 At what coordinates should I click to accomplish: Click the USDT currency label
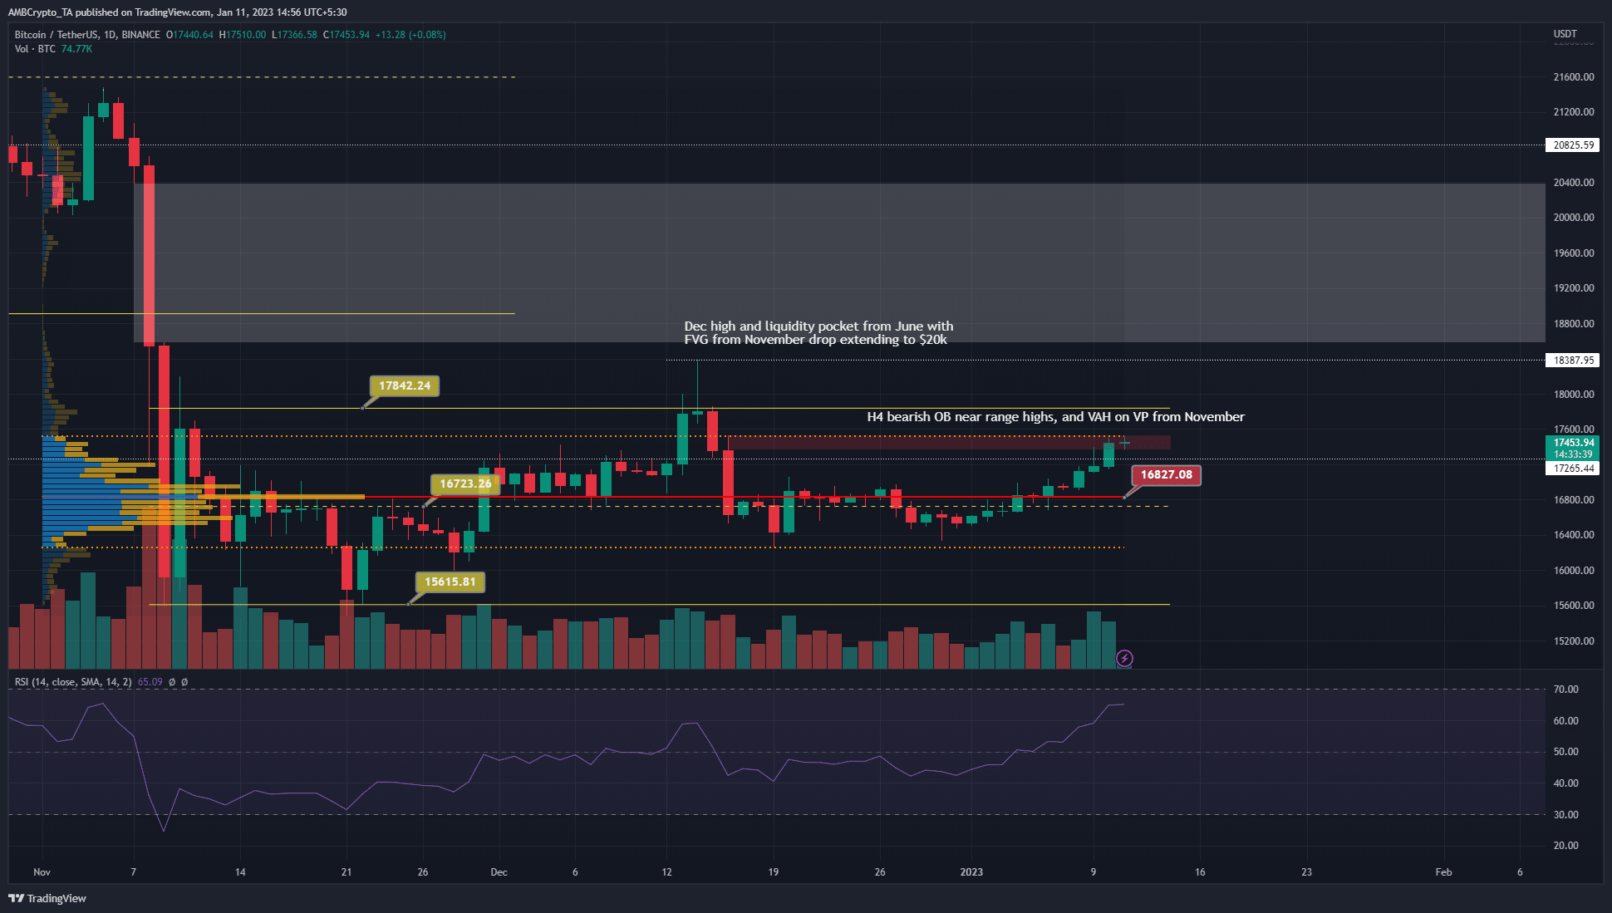(1565, 34)
